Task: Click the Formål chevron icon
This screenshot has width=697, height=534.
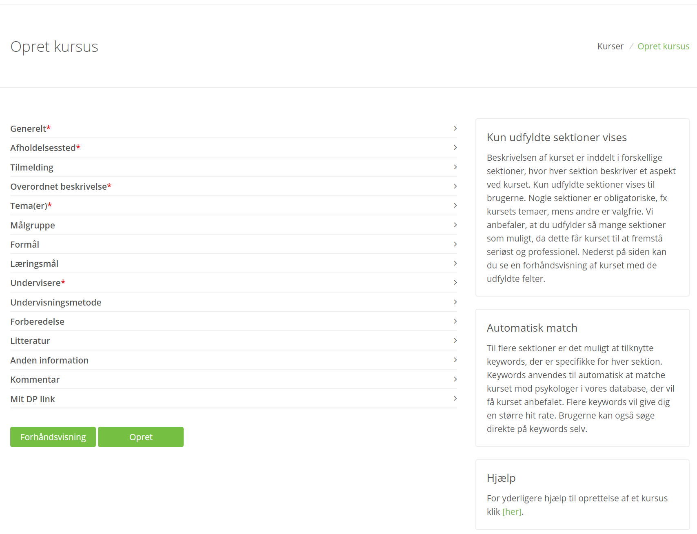Action: 455,244
